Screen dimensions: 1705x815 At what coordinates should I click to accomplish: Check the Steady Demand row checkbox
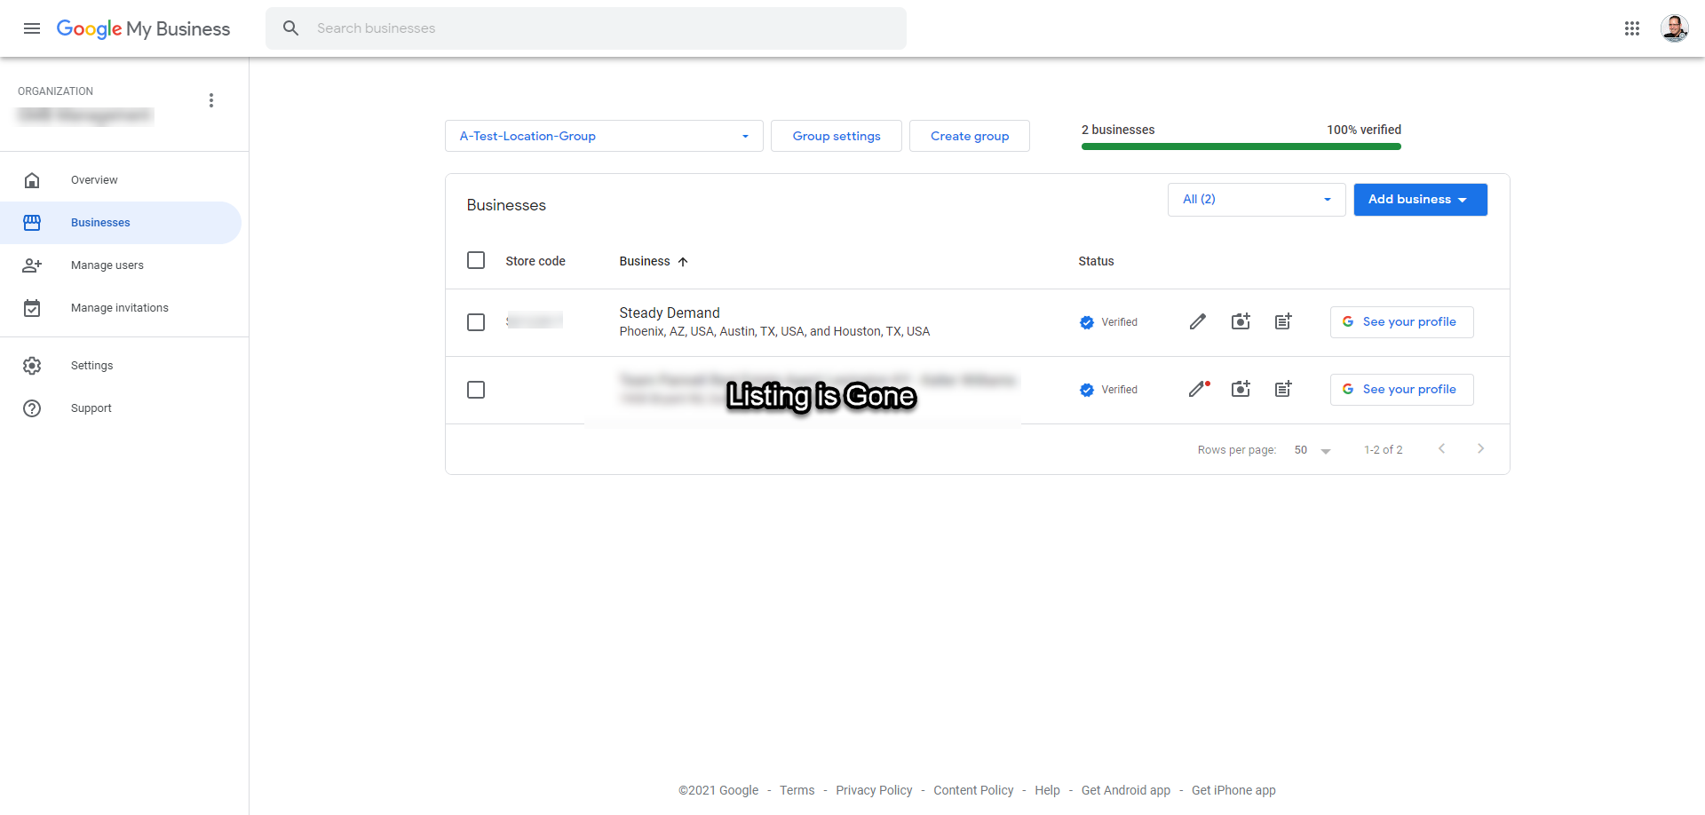click(476, 322)
